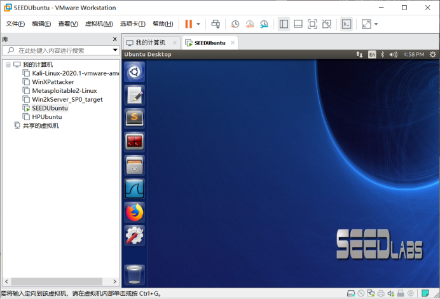
Task: Switch to Unity mode
Action: coord(327,24)
